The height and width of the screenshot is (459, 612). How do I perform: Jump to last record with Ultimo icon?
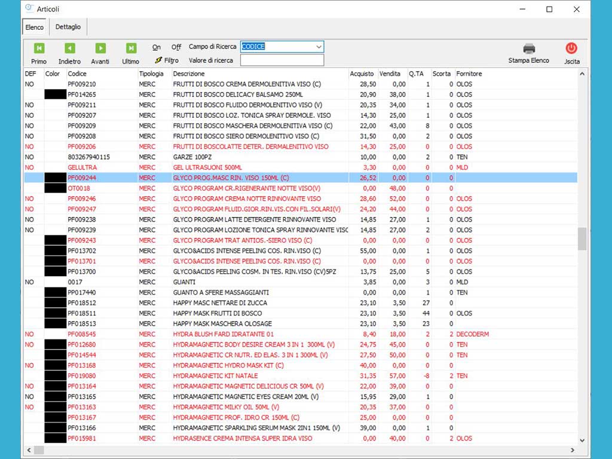(131, 48)
